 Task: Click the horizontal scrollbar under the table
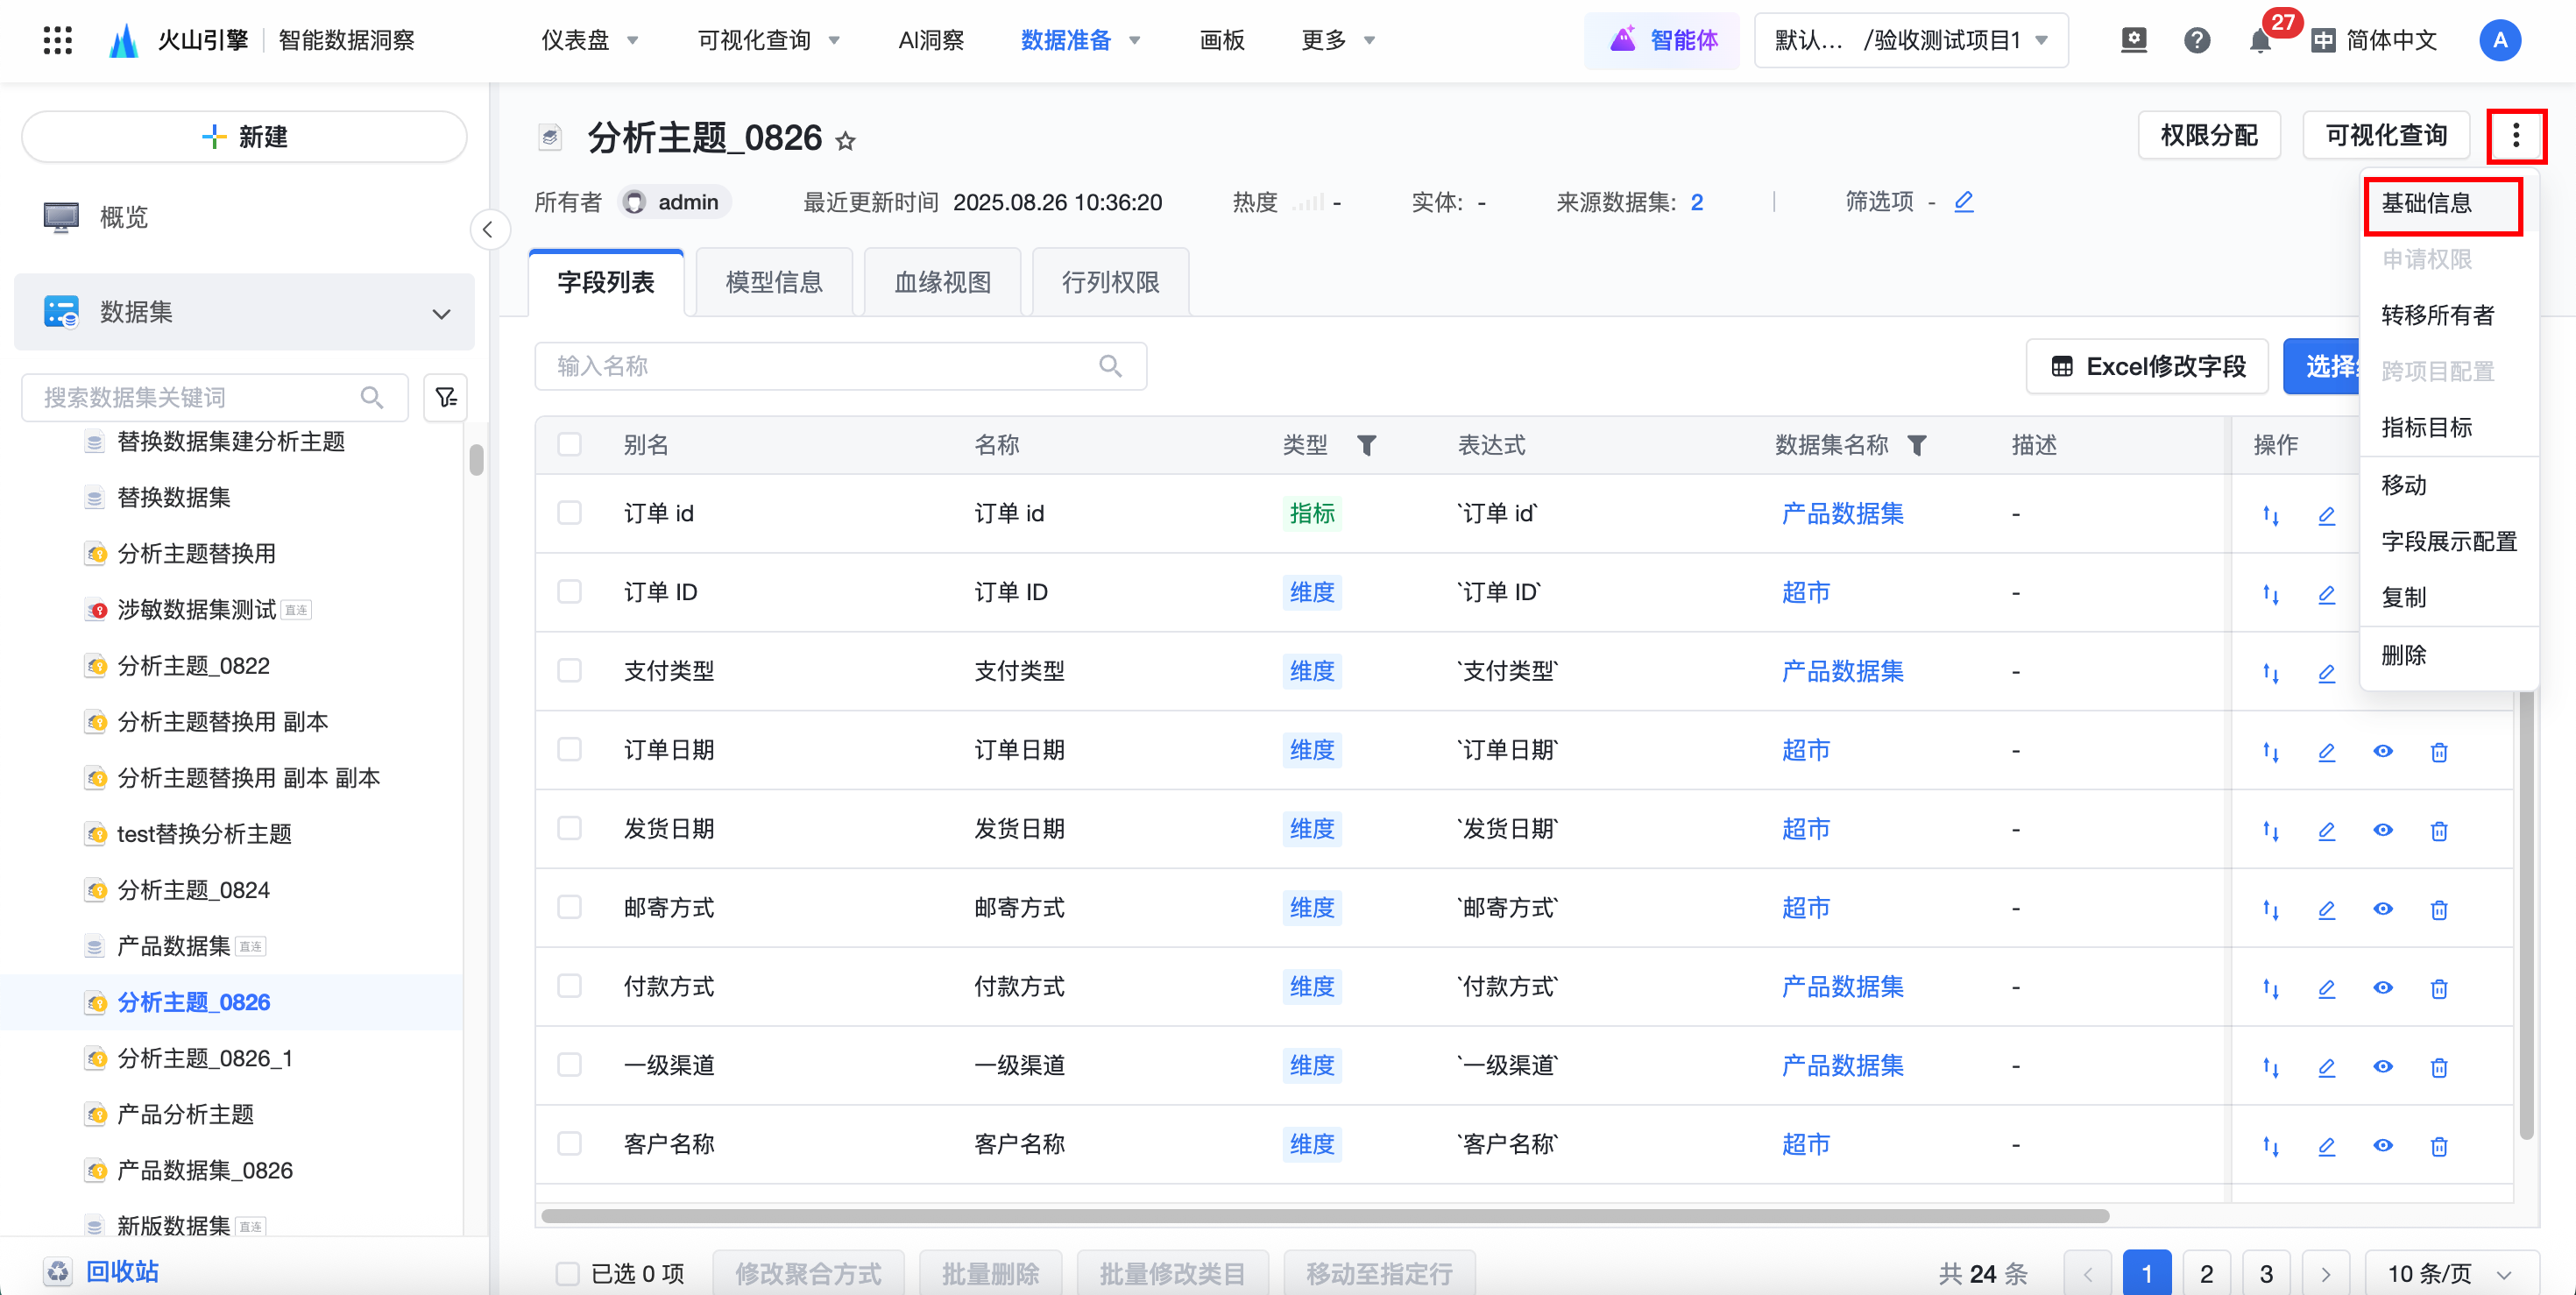click(x=1324, y=1216)
